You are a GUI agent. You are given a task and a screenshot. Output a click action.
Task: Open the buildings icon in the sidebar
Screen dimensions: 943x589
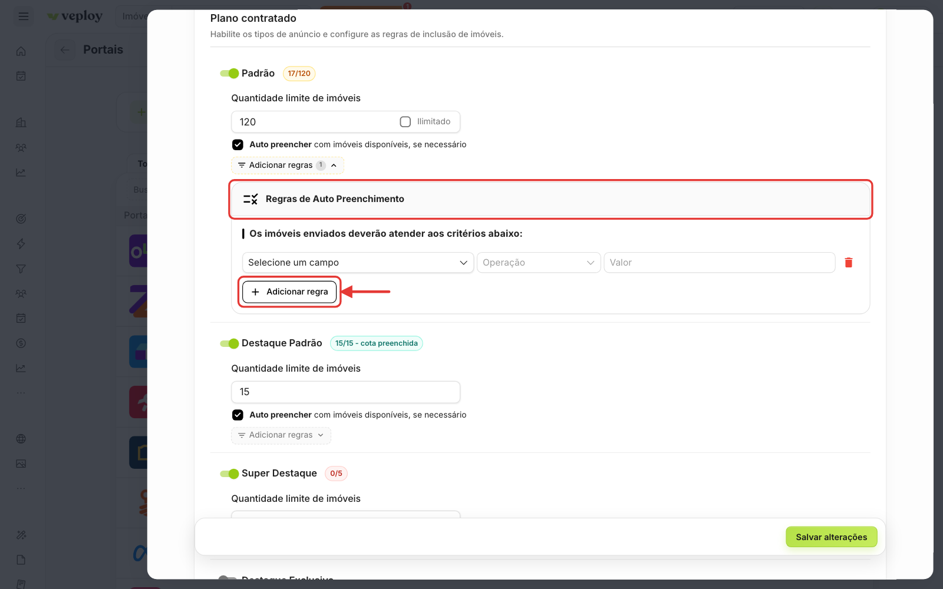(21, 123)
